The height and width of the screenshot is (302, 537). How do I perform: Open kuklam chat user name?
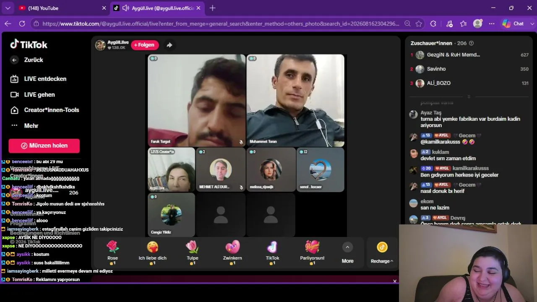[x=441, y=152]
